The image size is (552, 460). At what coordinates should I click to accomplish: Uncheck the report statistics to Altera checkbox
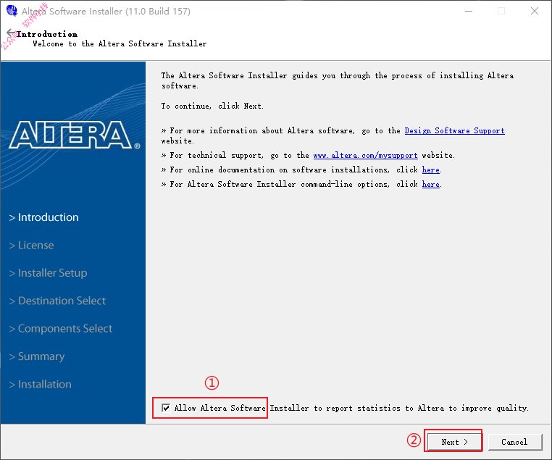pyautogui.click(x=166, y=408)
